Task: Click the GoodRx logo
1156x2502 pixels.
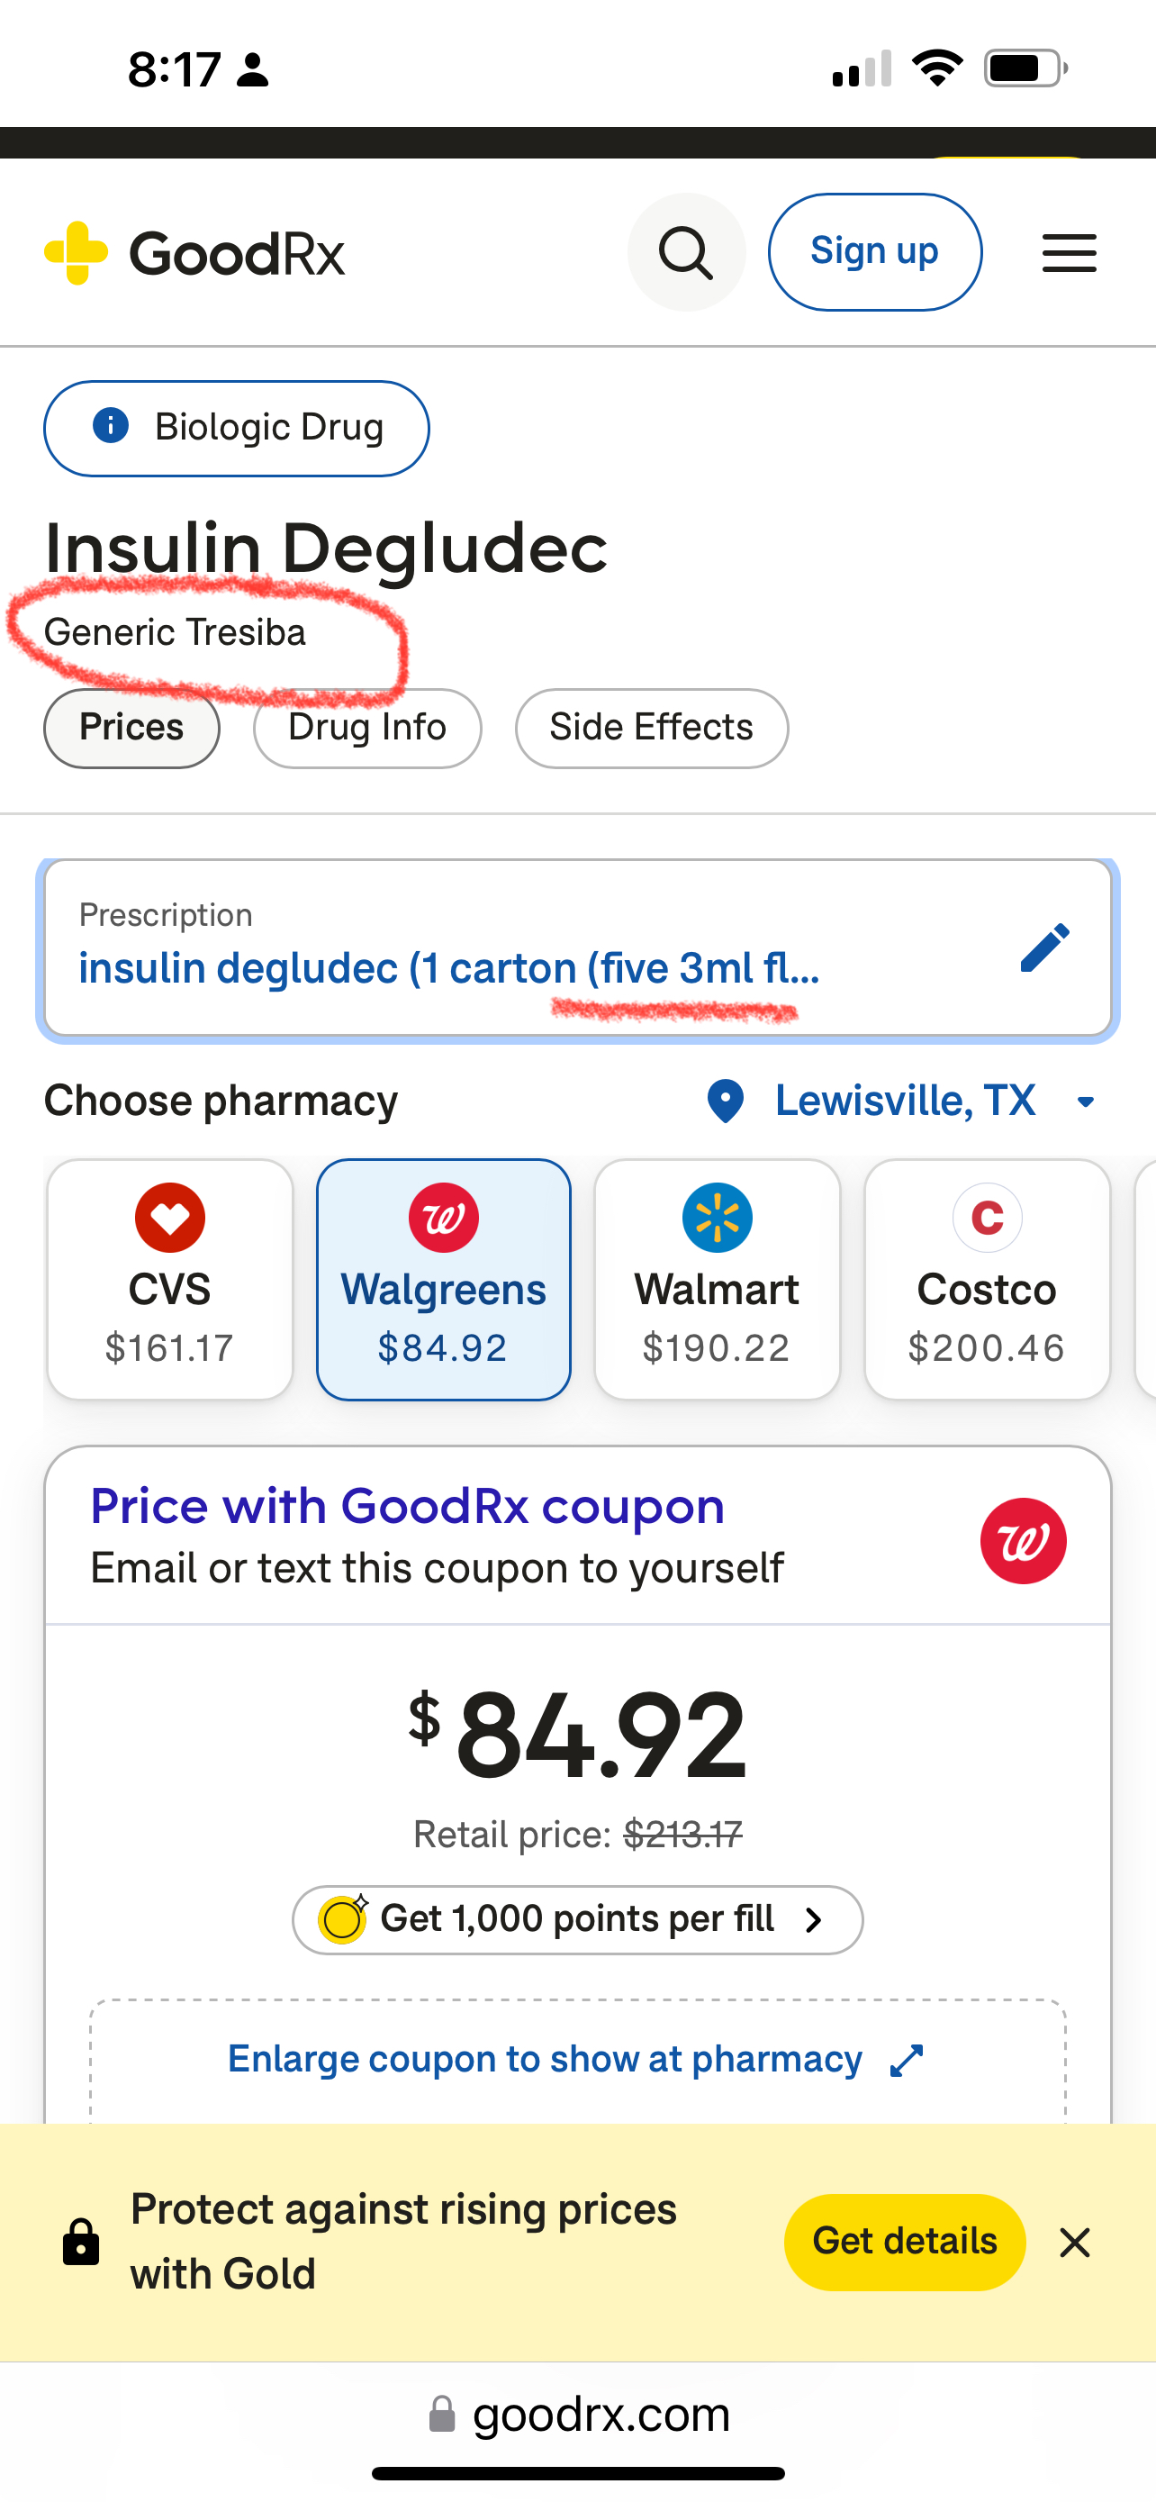Action: tap(195, 253)
